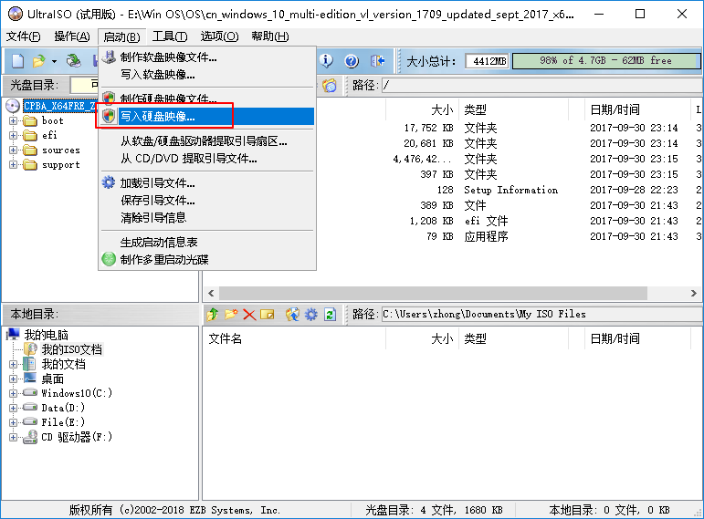
Task: Click the blue gear icon in local toolbar
Action: pyautogui.click(x=310, y=314)
